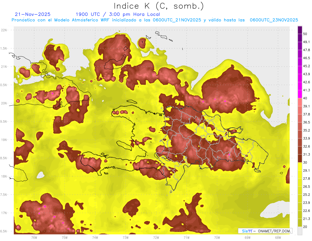Click the '72W' longitude tick label

[x=156, y=237]
